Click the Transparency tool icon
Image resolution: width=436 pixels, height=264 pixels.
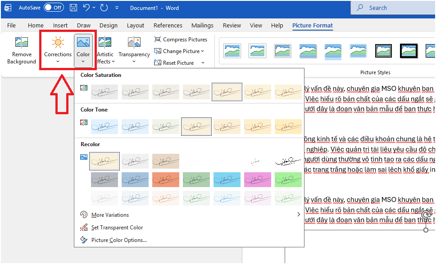point(134,43)
